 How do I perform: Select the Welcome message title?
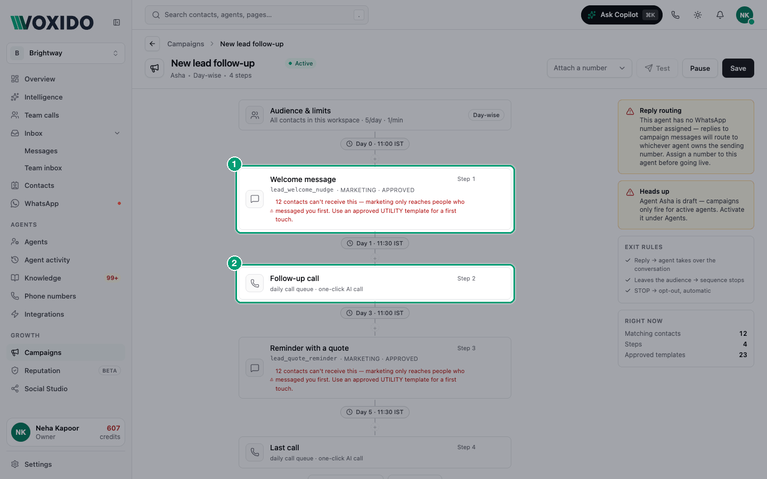pos(303,179)
